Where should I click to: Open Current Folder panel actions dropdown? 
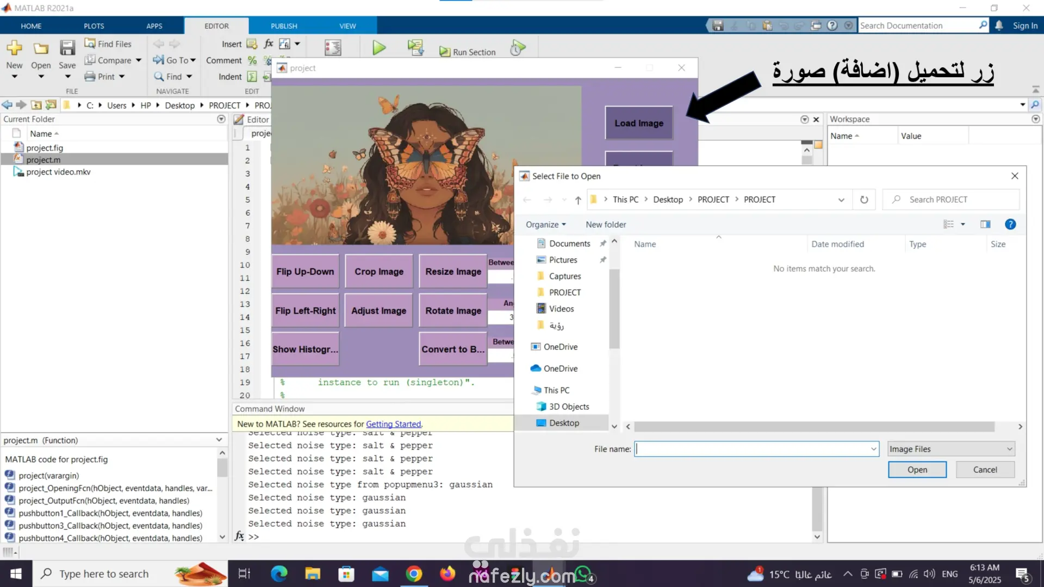point(221,119)
